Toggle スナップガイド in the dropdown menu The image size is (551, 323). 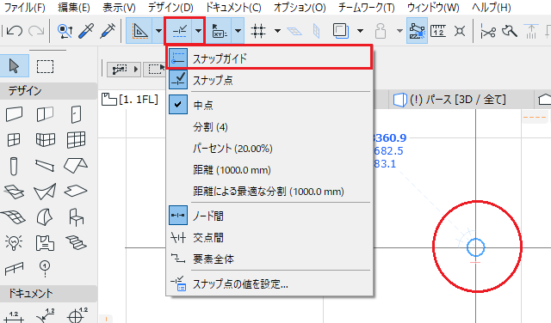click(x=269, y=58)
